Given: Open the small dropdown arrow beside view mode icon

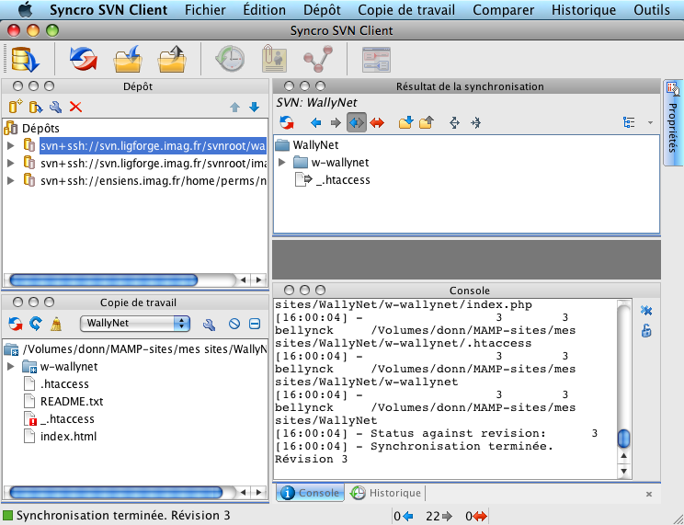Looking at the screenshot, I should click(650, 123).
